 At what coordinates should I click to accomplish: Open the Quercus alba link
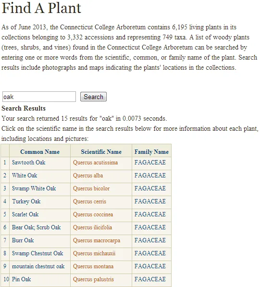[88, 175]
